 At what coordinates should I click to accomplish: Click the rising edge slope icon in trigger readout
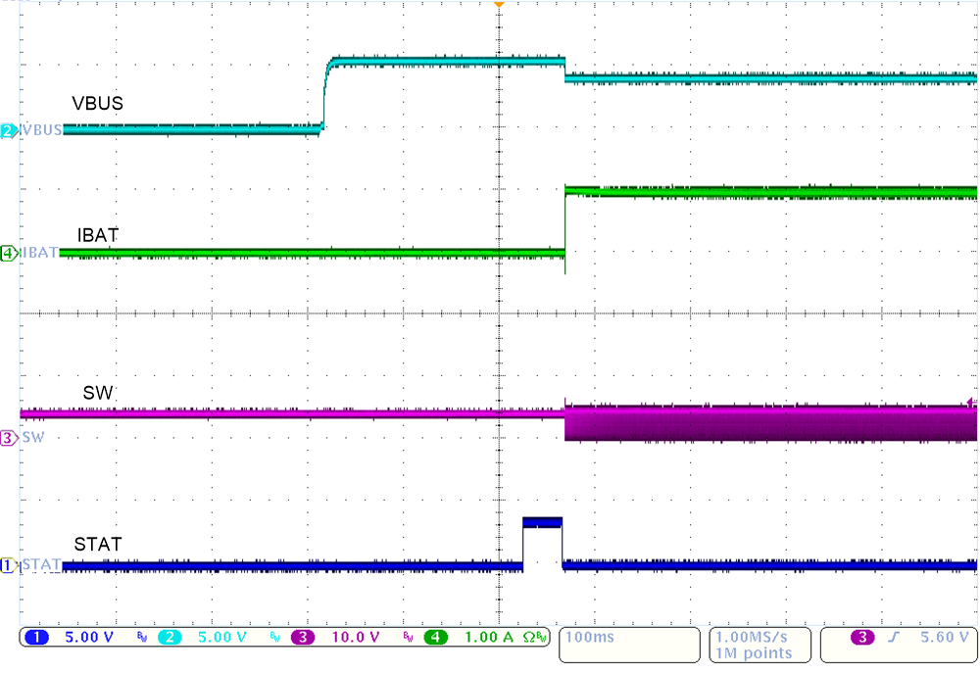(894, 637)
